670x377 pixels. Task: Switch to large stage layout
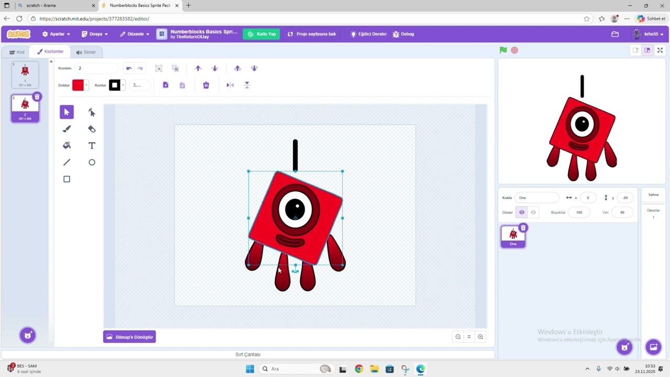[647, 50]
